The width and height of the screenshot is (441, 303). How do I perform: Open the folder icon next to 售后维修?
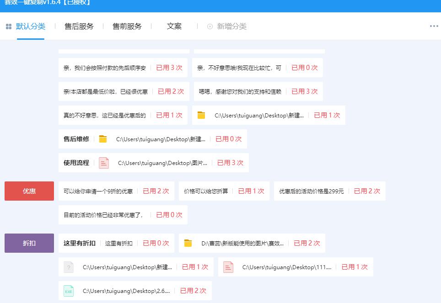(x=102, y=139)
